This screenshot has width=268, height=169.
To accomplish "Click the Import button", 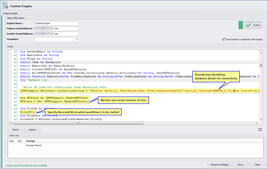I will [32, 130].
